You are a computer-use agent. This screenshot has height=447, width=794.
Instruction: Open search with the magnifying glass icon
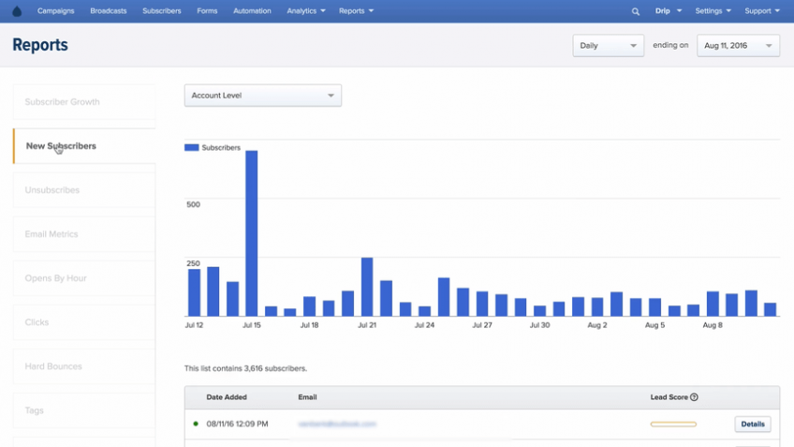point(636,11)
